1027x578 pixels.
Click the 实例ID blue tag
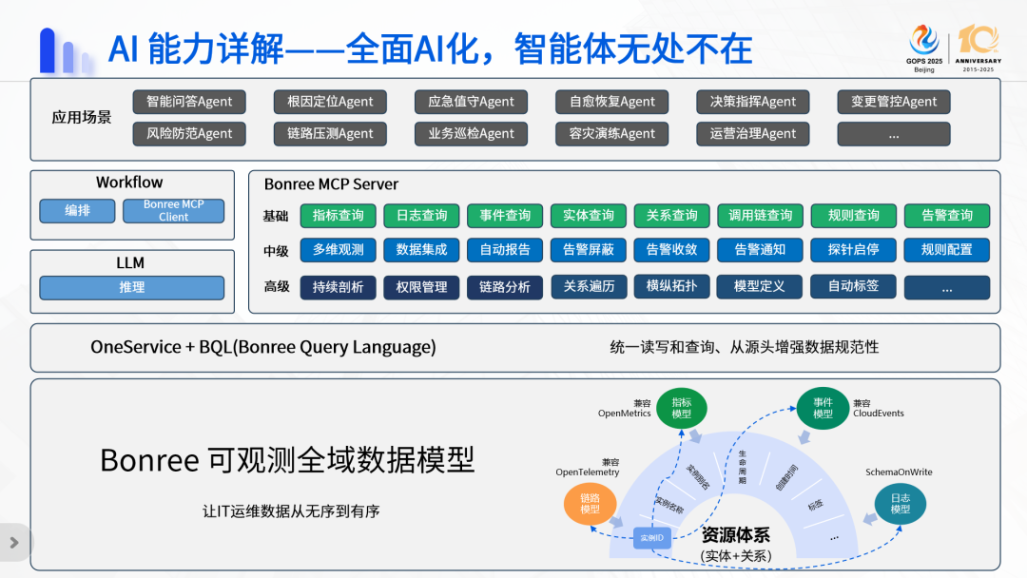tap(652, 538)
